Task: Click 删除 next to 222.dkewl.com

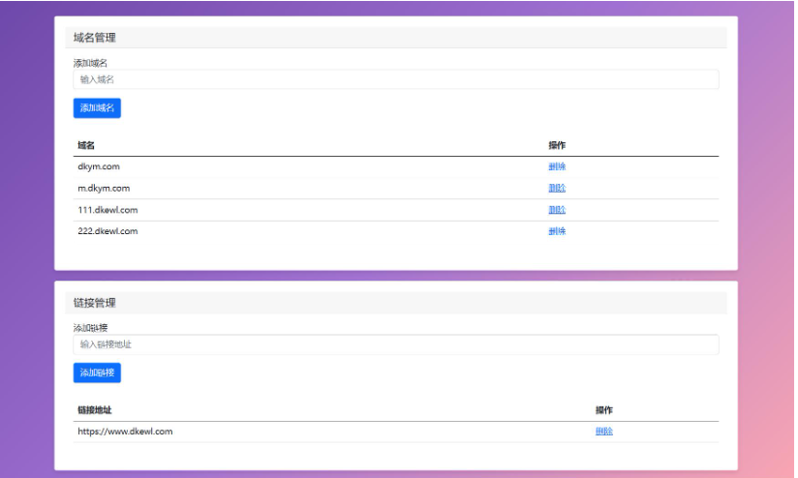Action: [557, 231]
